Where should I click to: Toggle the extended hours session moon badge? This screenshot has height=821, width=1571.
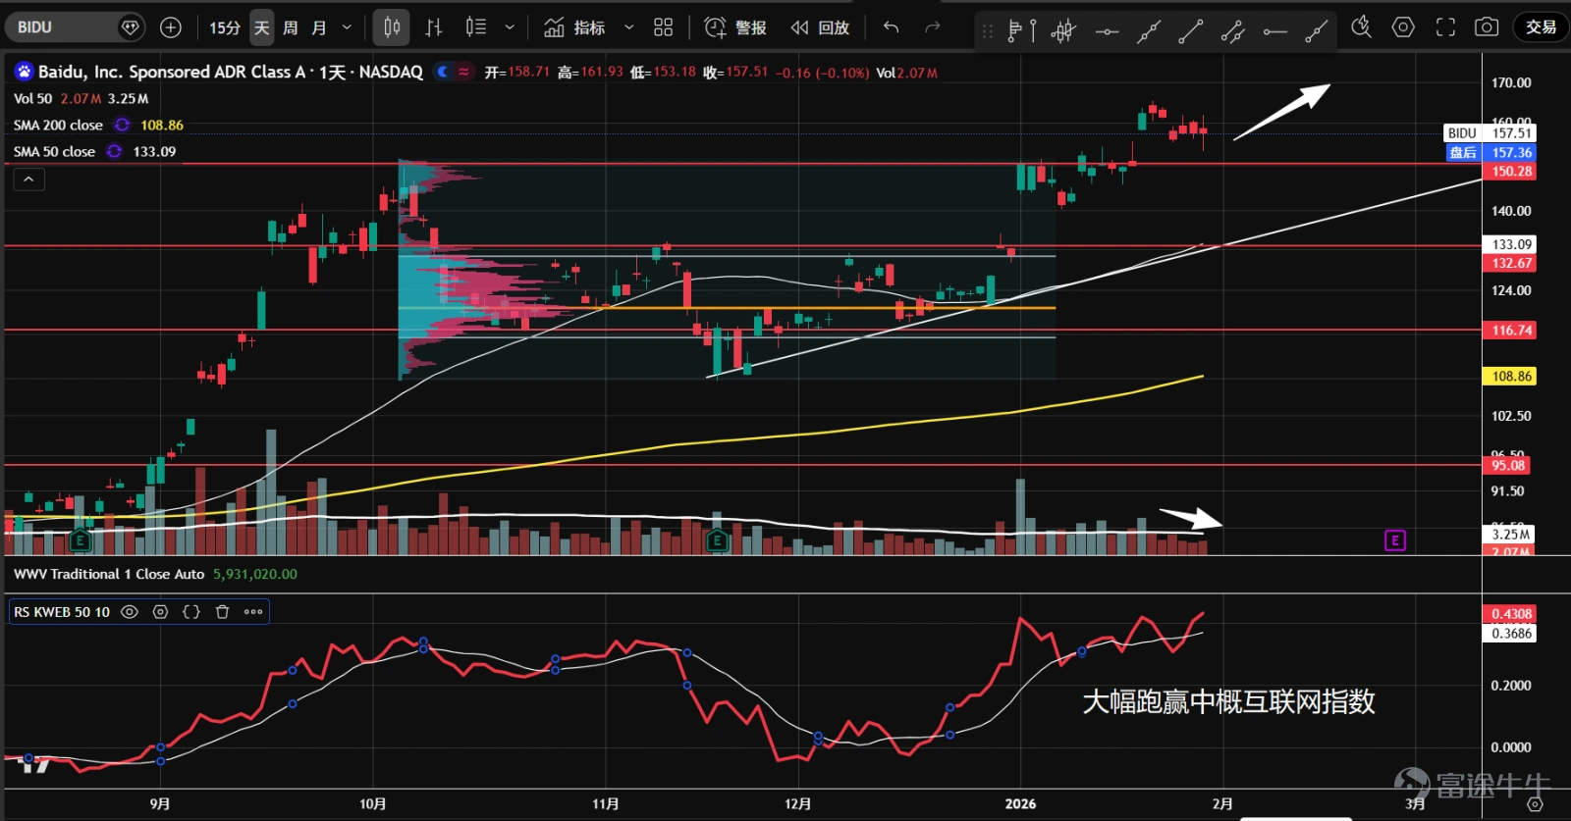coord(443,72)
